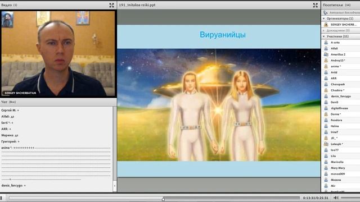Viewport: 360px width, 202px height.
Task: Click the playback progress slider handle
Action: pos(163,199)
